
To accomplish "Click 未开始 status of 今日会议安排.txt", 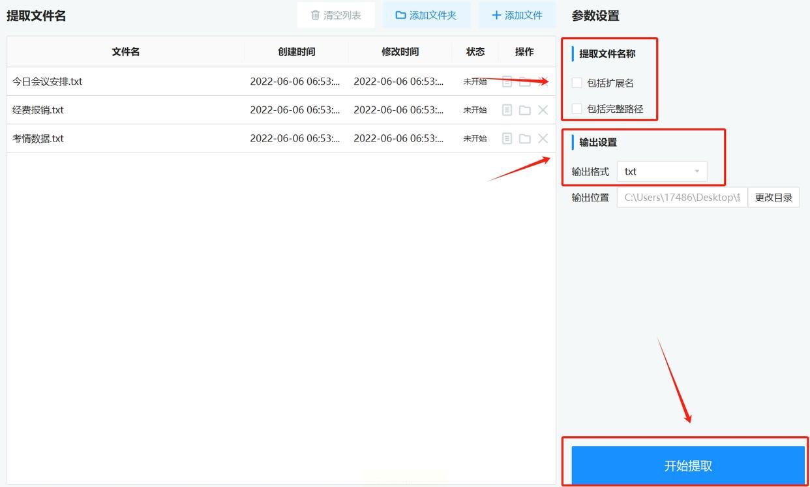I will [475, 81].
